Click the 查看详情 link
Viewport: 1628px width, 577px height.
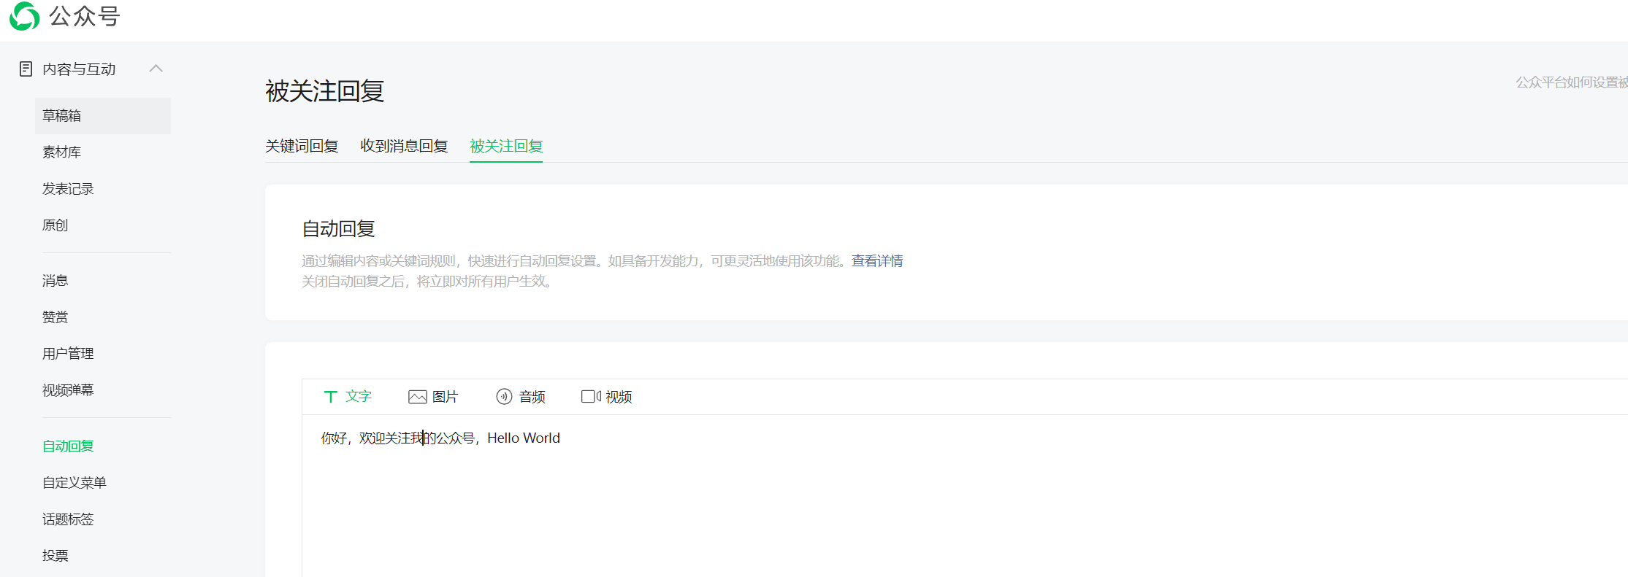point(877,261)
